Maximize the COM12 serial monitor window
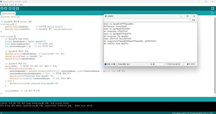The height and width of the screenshot is (114, 216). 188,16
